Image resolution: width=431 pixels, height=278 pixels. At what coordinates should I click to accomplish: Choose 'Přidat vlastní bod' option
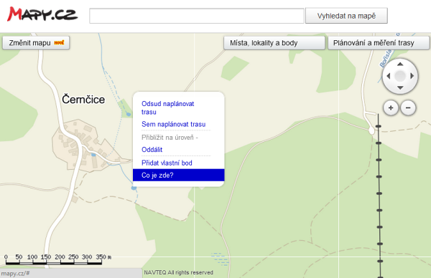tap(167, 163)
